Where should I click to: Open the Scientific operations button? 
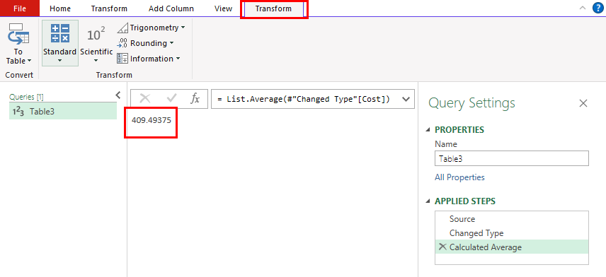pos(96,43)
